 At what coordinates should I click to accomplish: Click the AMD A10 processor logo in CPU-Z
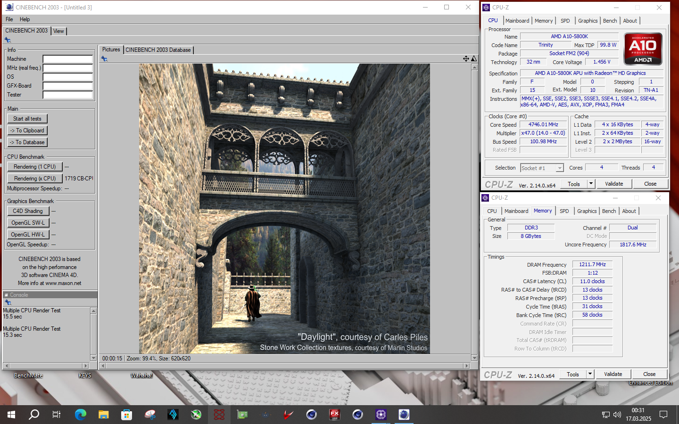pyautogui.click(x=643, y=49)
